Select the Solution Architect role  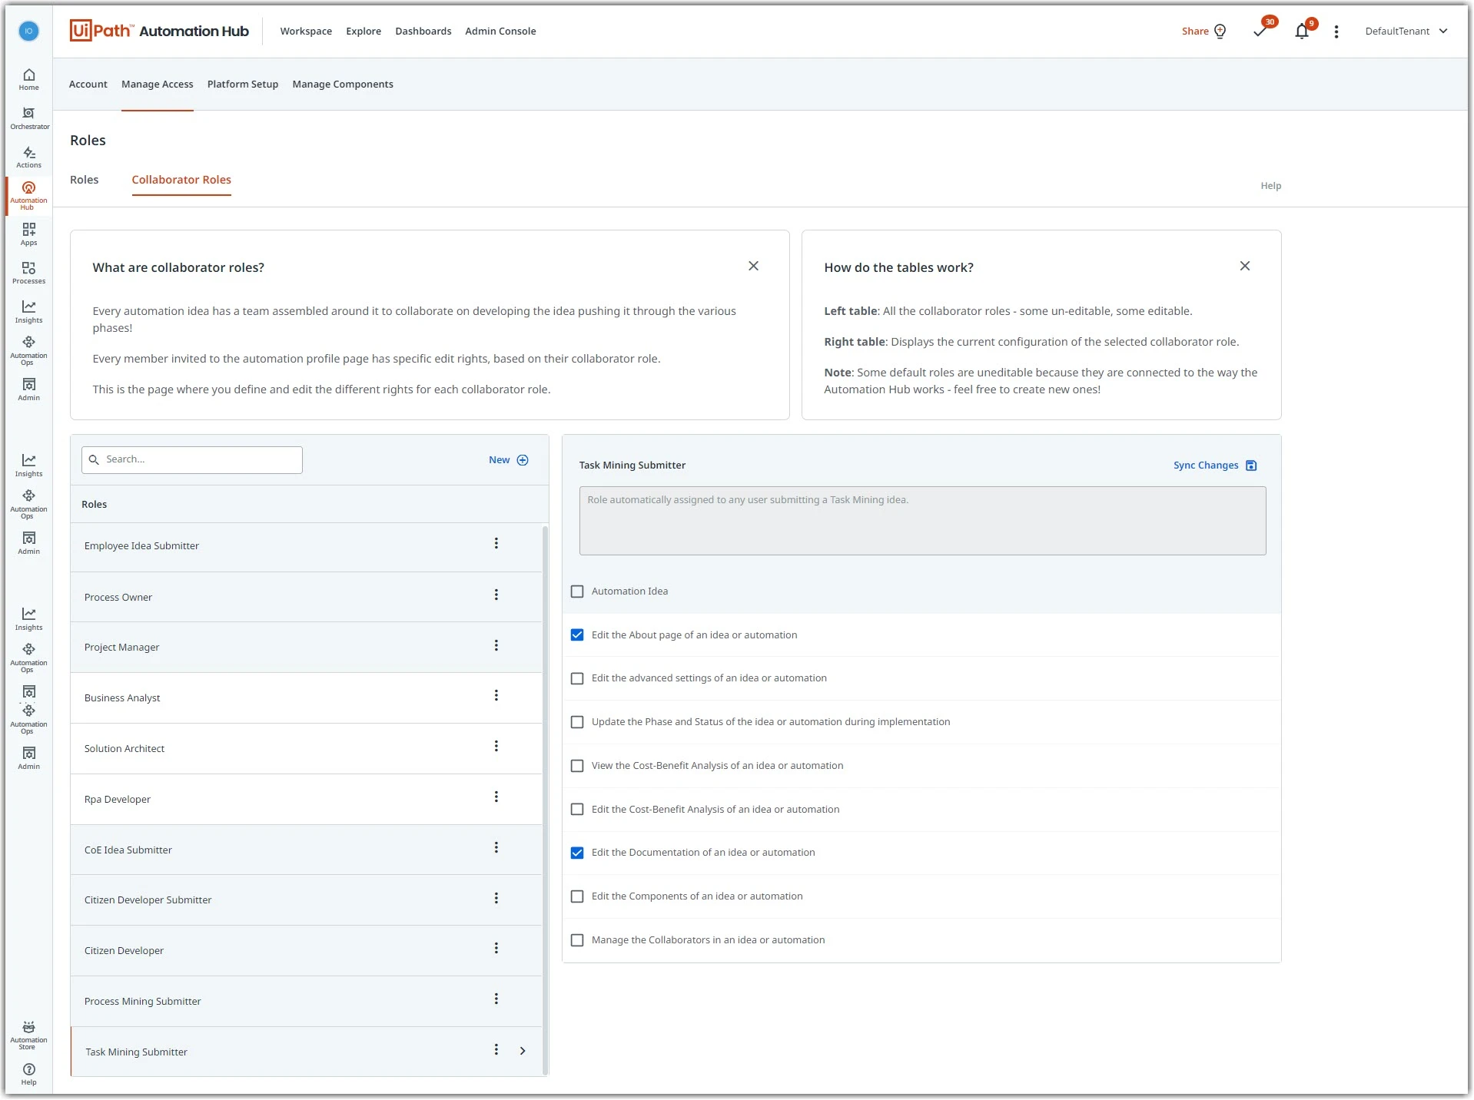[x=306, y=749]
